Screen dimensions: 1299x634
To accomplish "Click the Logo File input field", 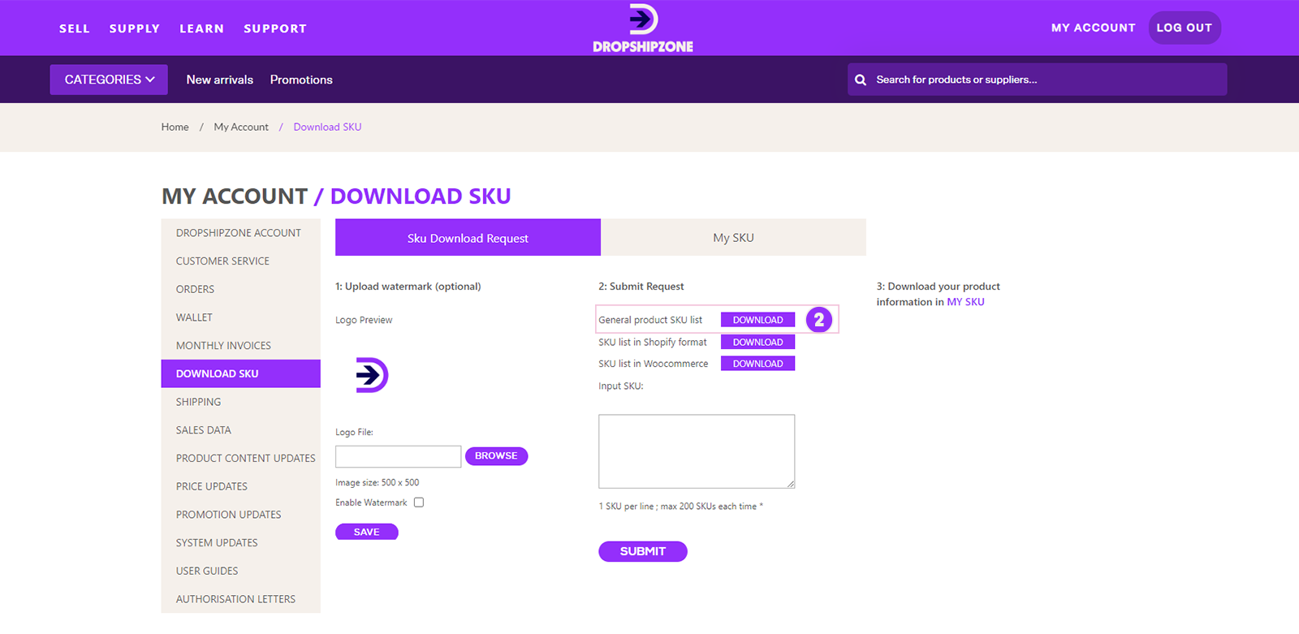I will pyautogui.click(x=398, y=456).
